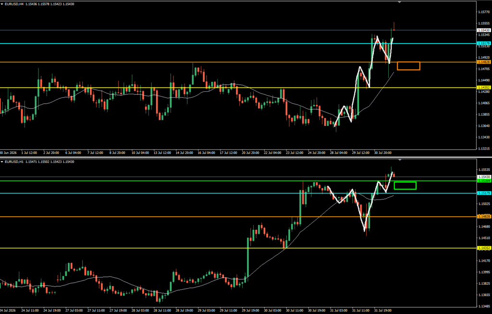Screen dimensions: 492x314
Task: Click the '29 Jul 19:00' time axis label
Action: point(250,311)
